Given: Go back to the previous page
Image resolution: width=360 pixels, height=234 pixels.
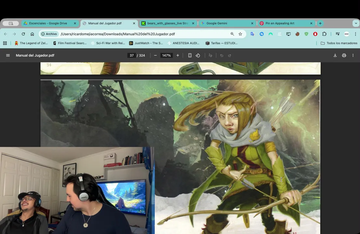Looking at the screenshot, I should click(6, 34).
